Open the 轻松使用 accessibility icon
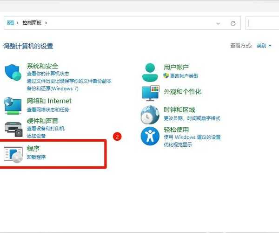 tap(150, 136)
